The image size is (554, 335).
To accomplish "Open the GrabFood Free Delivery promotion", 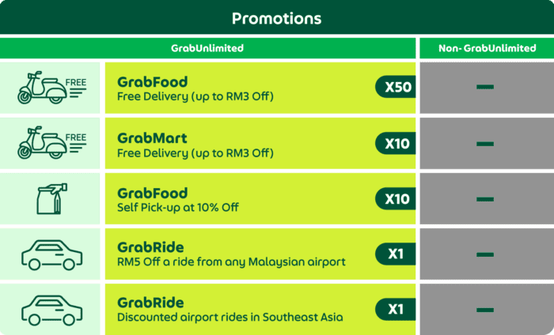I will [260, 88].
